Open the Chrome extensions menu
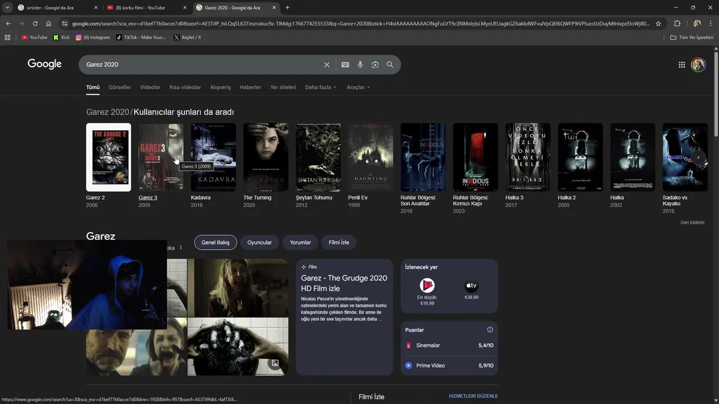 677,24
